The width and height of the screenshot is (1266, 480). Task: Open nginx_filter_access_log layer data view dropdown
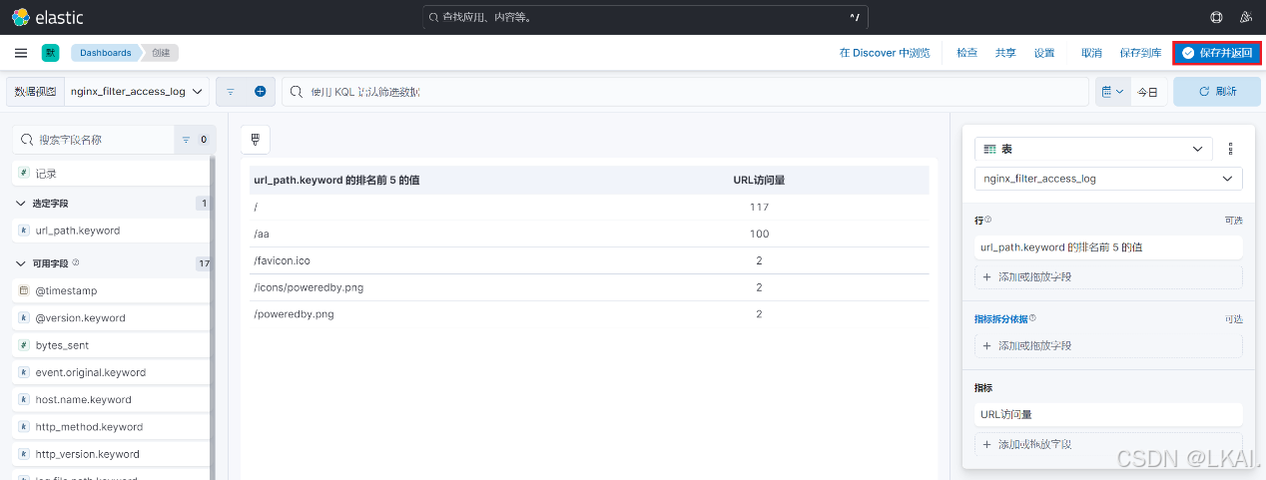[x=1108, y=179]
